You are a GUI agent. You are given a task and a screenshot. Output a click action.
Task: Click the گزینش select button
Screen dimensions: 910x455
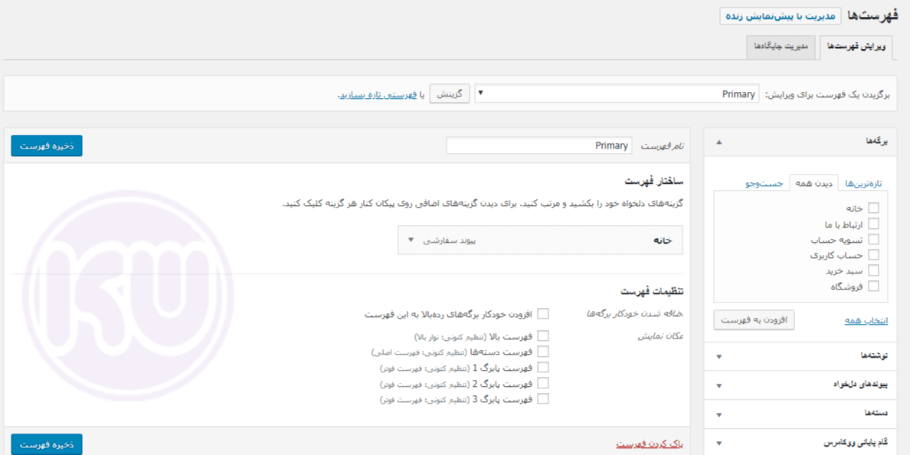(449, 94)
